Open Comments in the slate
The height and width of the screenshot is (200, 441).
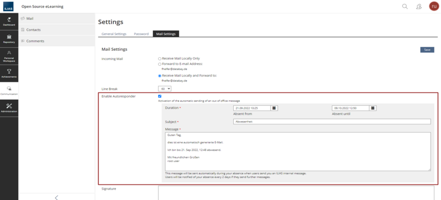coord(57,41)
